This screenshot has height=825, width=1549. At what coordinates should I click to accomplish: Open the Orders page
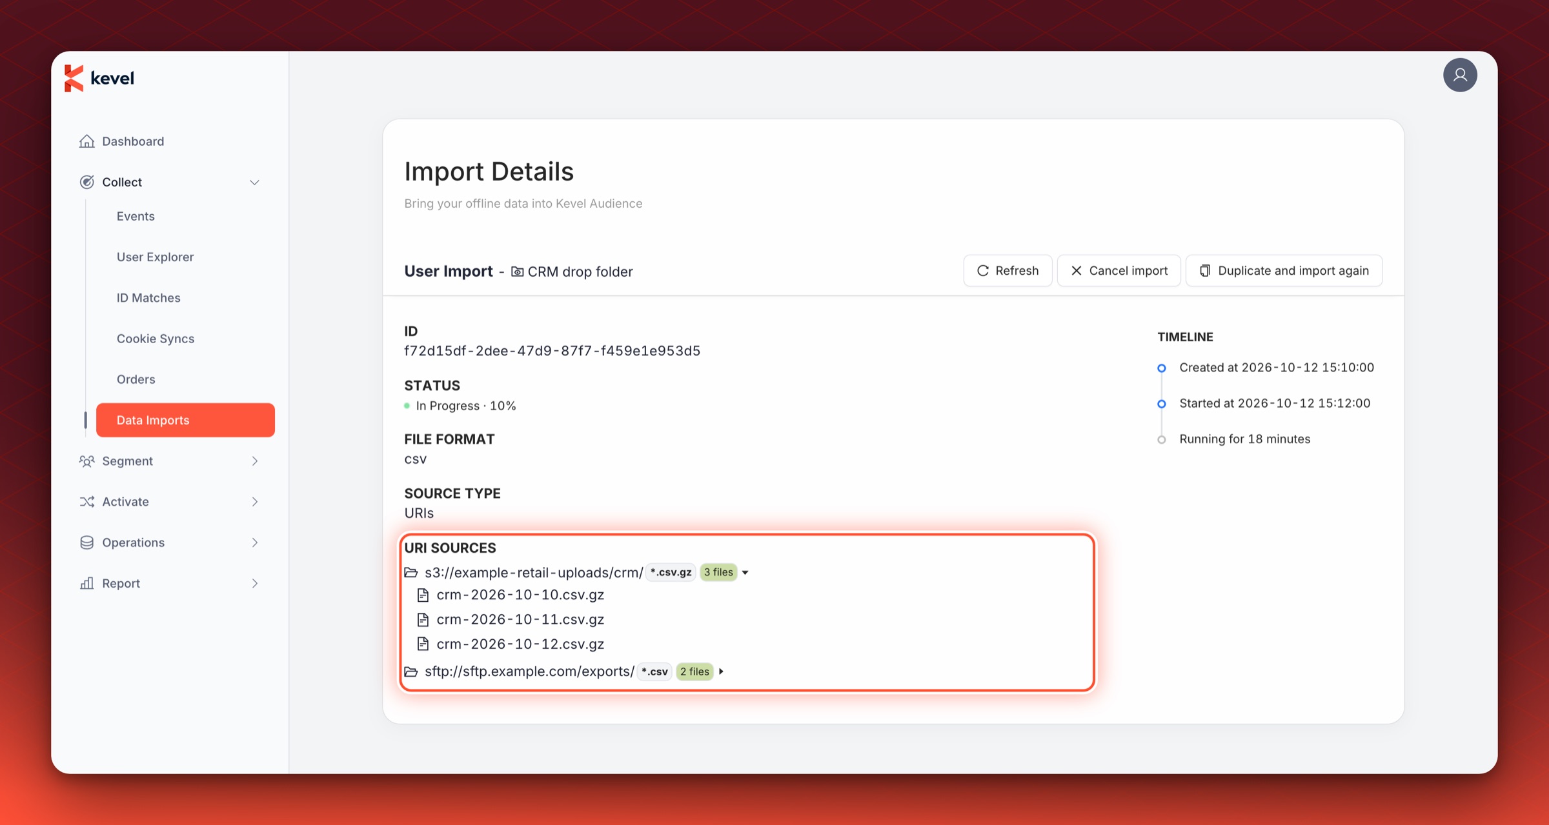[136, 379]
